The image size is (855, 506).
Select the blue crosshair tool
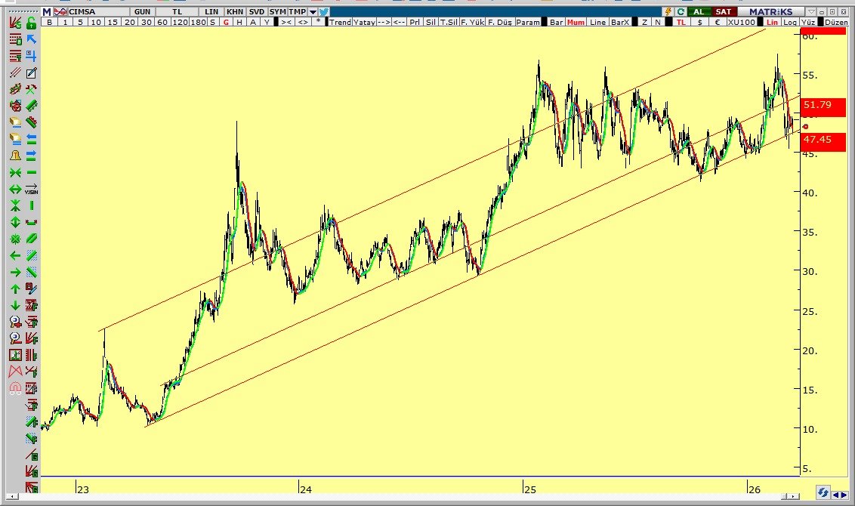point(31,56)
